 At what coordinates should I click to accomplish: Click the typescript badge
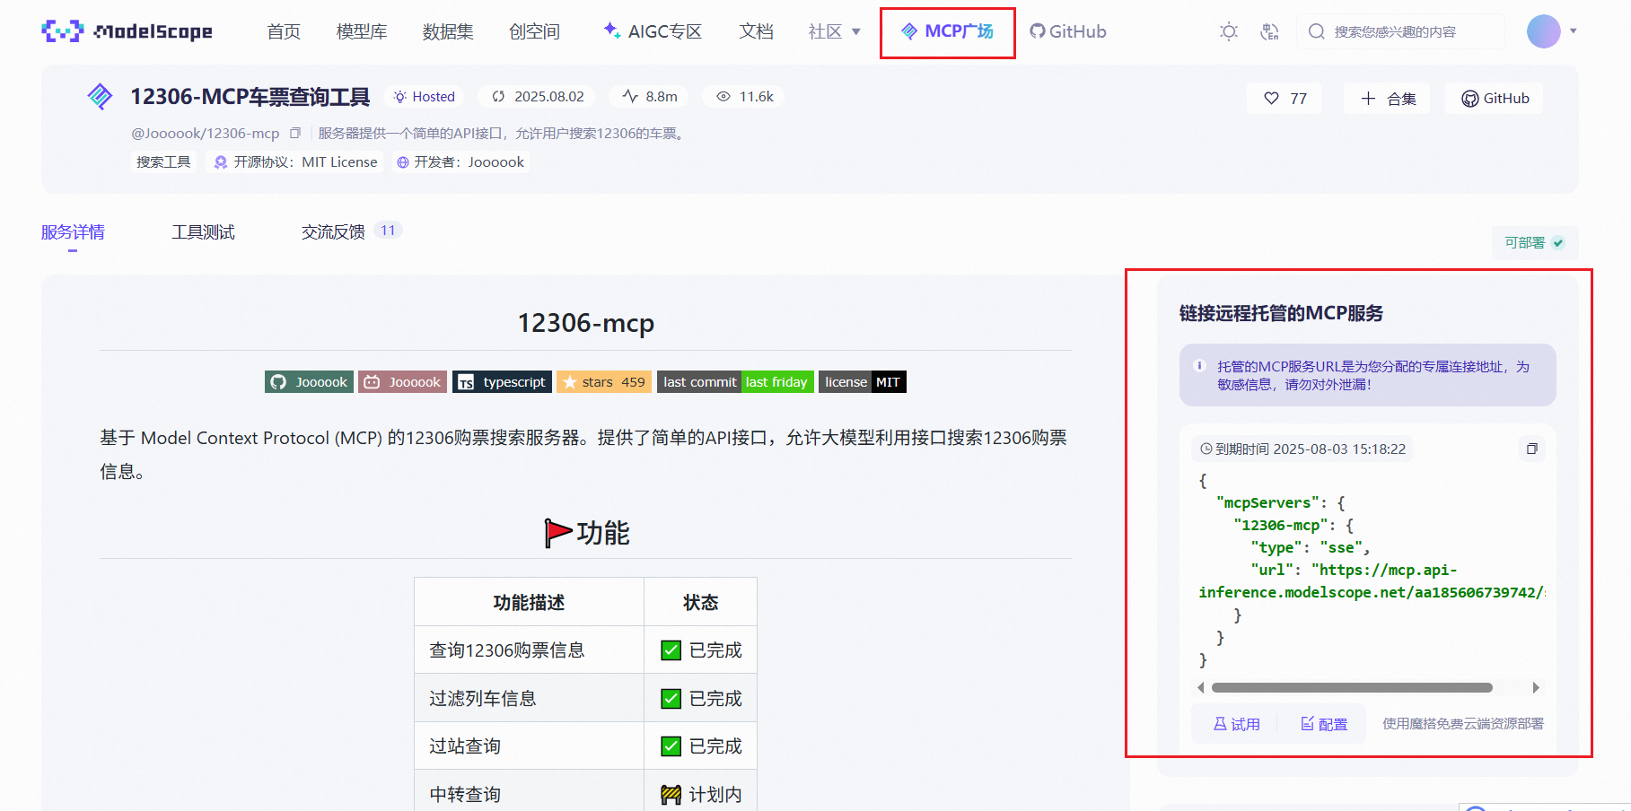click(502, 382)
